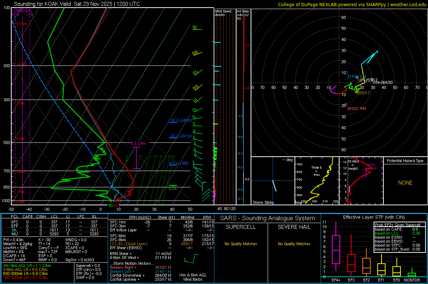The width and height of the screenshot is (428, 284).
Task: Select the '343/21 RM' hodograph label
Action: pyautogui.click(x=356, y=109)
